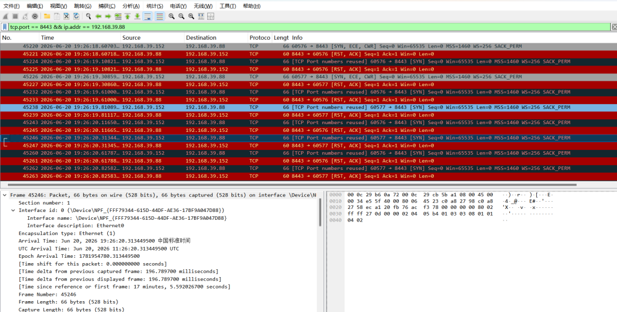Reload the capture file

click(x=77, y=16)
